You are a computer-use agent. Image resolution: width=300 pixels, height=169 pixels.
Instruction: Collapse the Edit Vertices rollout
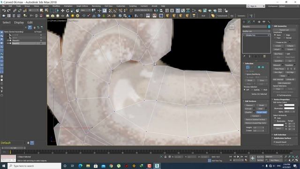(x=250, y=101)
